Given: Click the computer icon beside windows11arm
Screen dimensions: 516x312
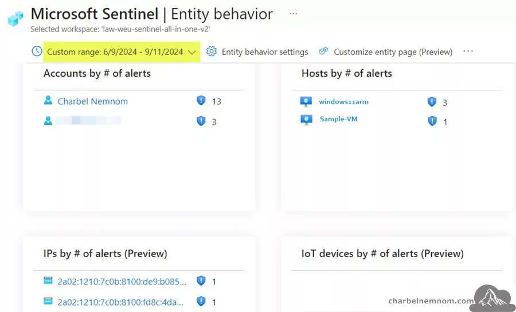Looking at the screenshot, I should (306, 101).
